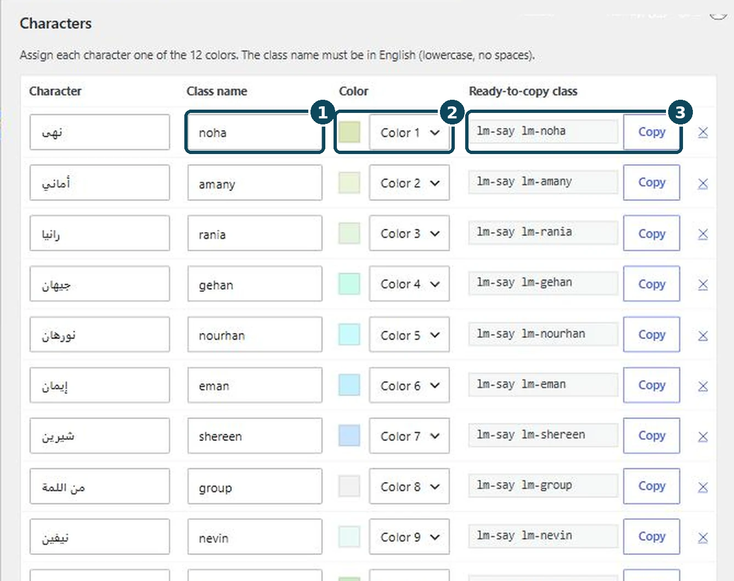
Task: Open the Color 1 dropdown
Action: tap(409, 133)
